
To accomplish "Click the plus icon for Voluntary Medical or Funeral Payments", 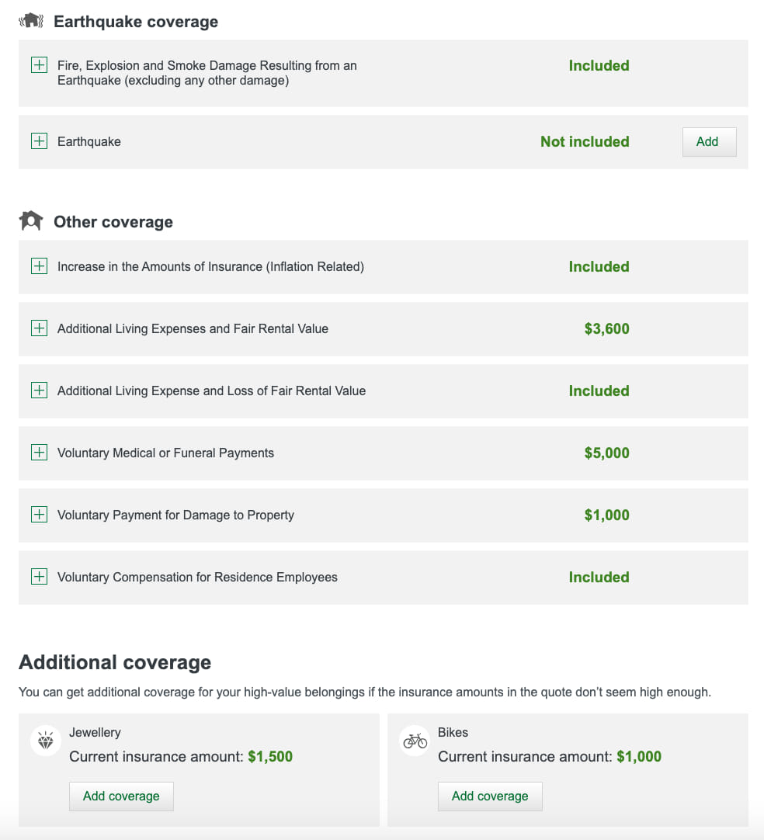I will coord(39,453).
